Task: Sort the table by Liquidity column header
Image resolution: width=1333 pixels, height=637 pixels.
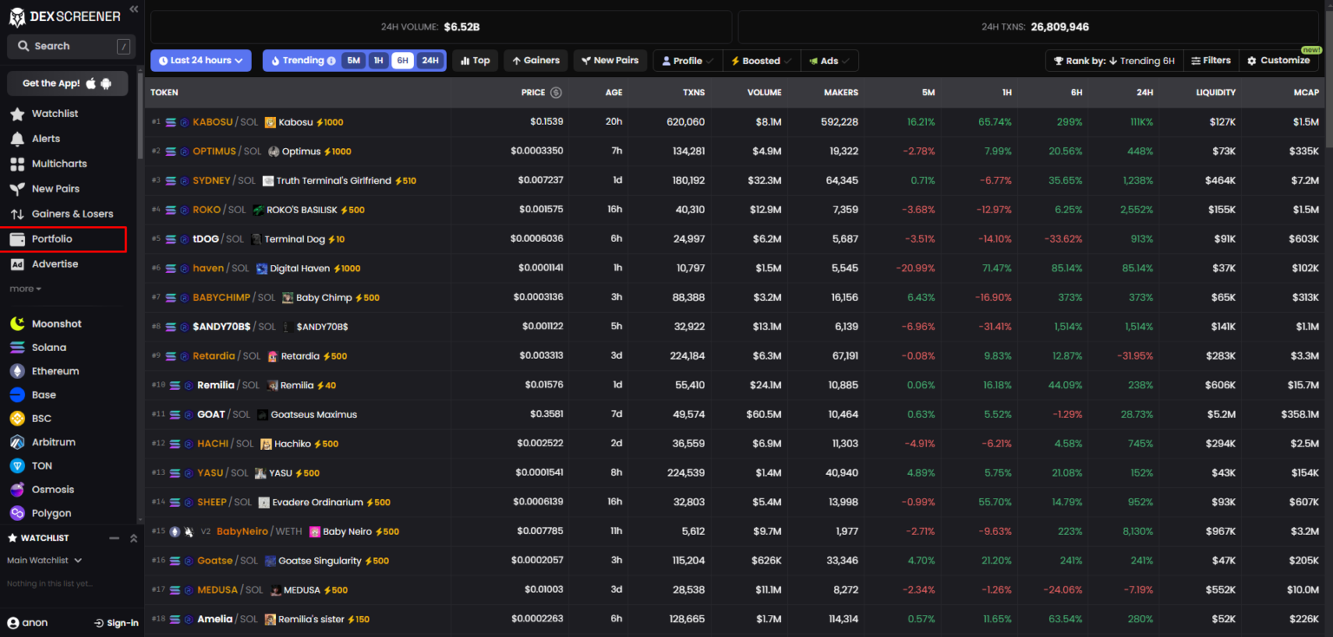Action: tap(1216, 93)
